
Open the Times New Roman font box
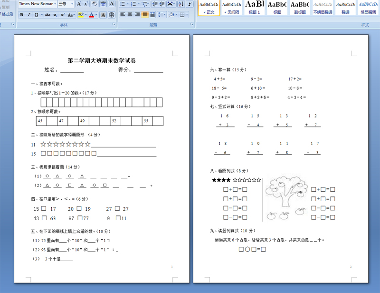click(38, 4)
